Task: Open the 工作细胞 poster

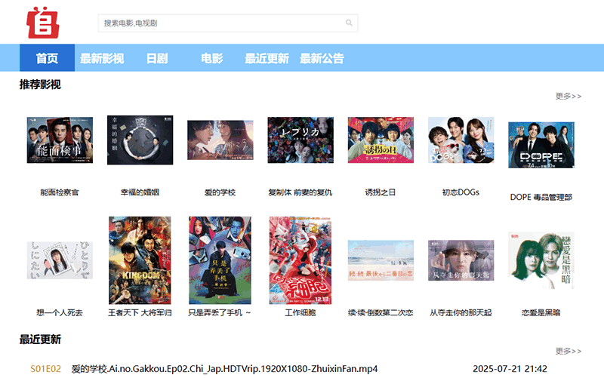Action: point(300,260)
